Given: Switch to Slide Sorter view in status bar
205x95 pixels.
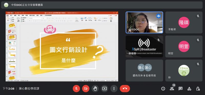Looking at the screenshot, I should (92, 81).
